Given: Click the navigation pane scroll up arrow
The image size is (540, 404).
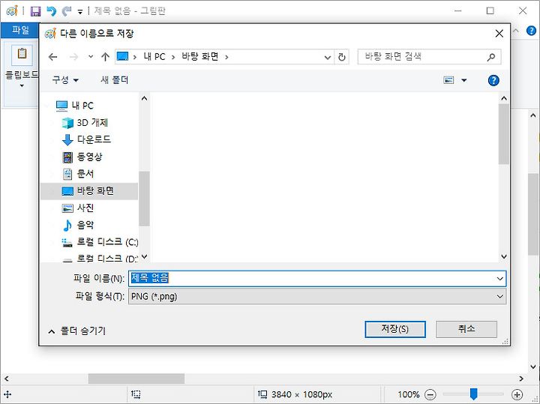Looking at the screenshot, I should [144, 99].
